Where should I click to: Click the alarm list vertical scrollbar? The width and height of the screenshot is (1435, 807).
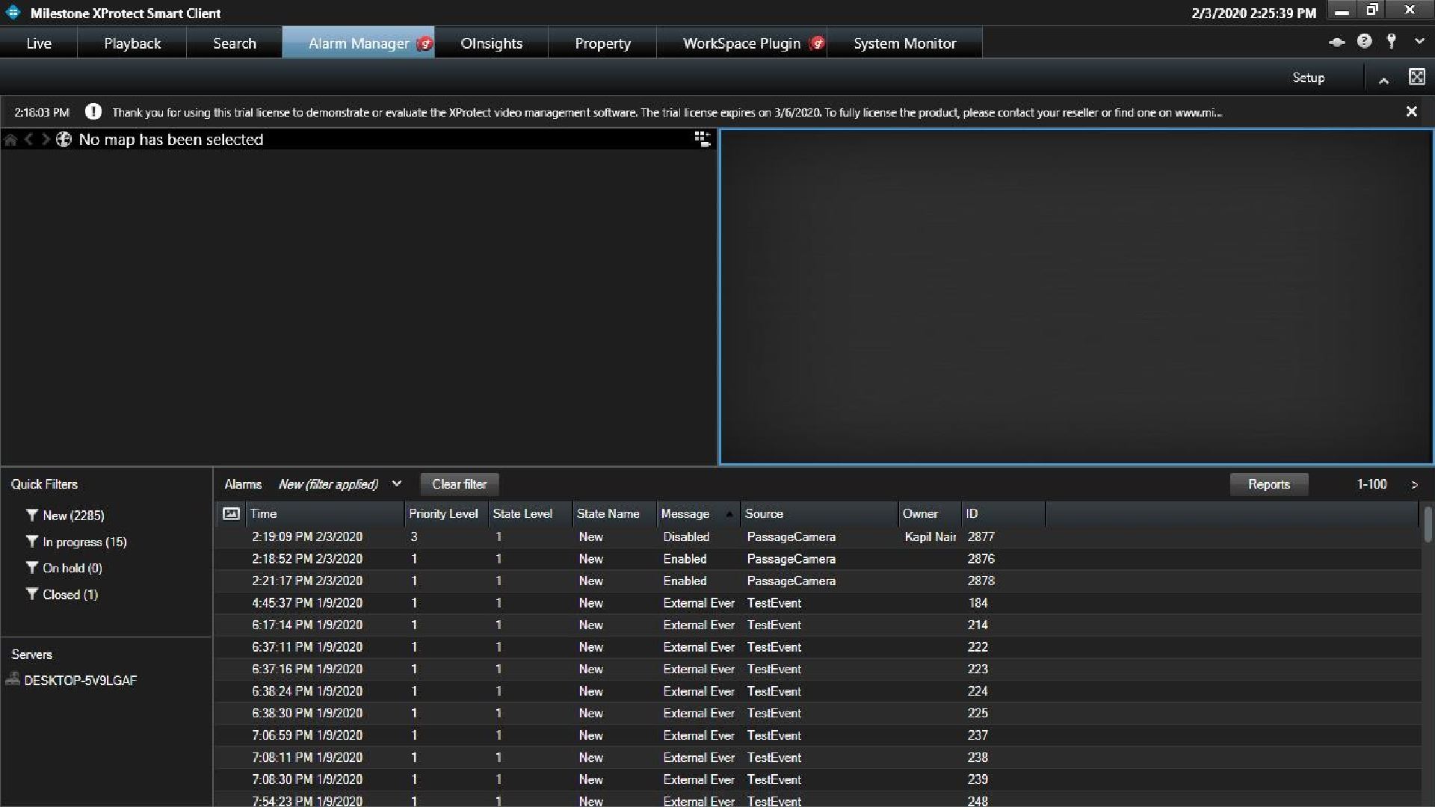(x=1428, y=525)
